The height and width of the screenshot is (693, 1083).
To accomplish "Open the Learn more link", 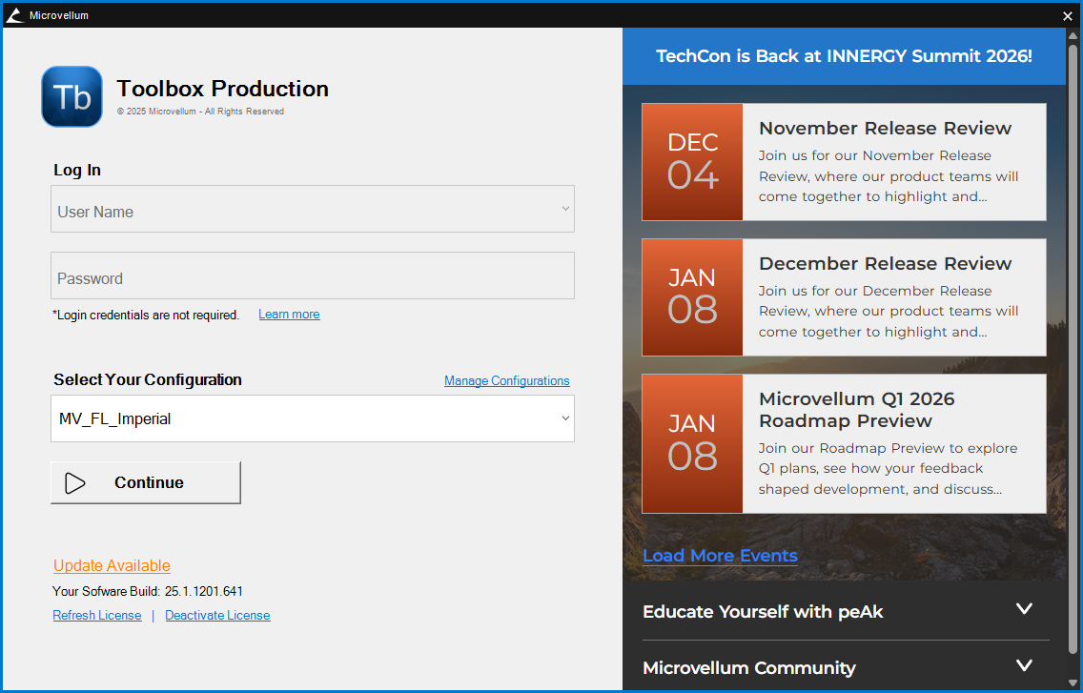I will click(289, 315).
